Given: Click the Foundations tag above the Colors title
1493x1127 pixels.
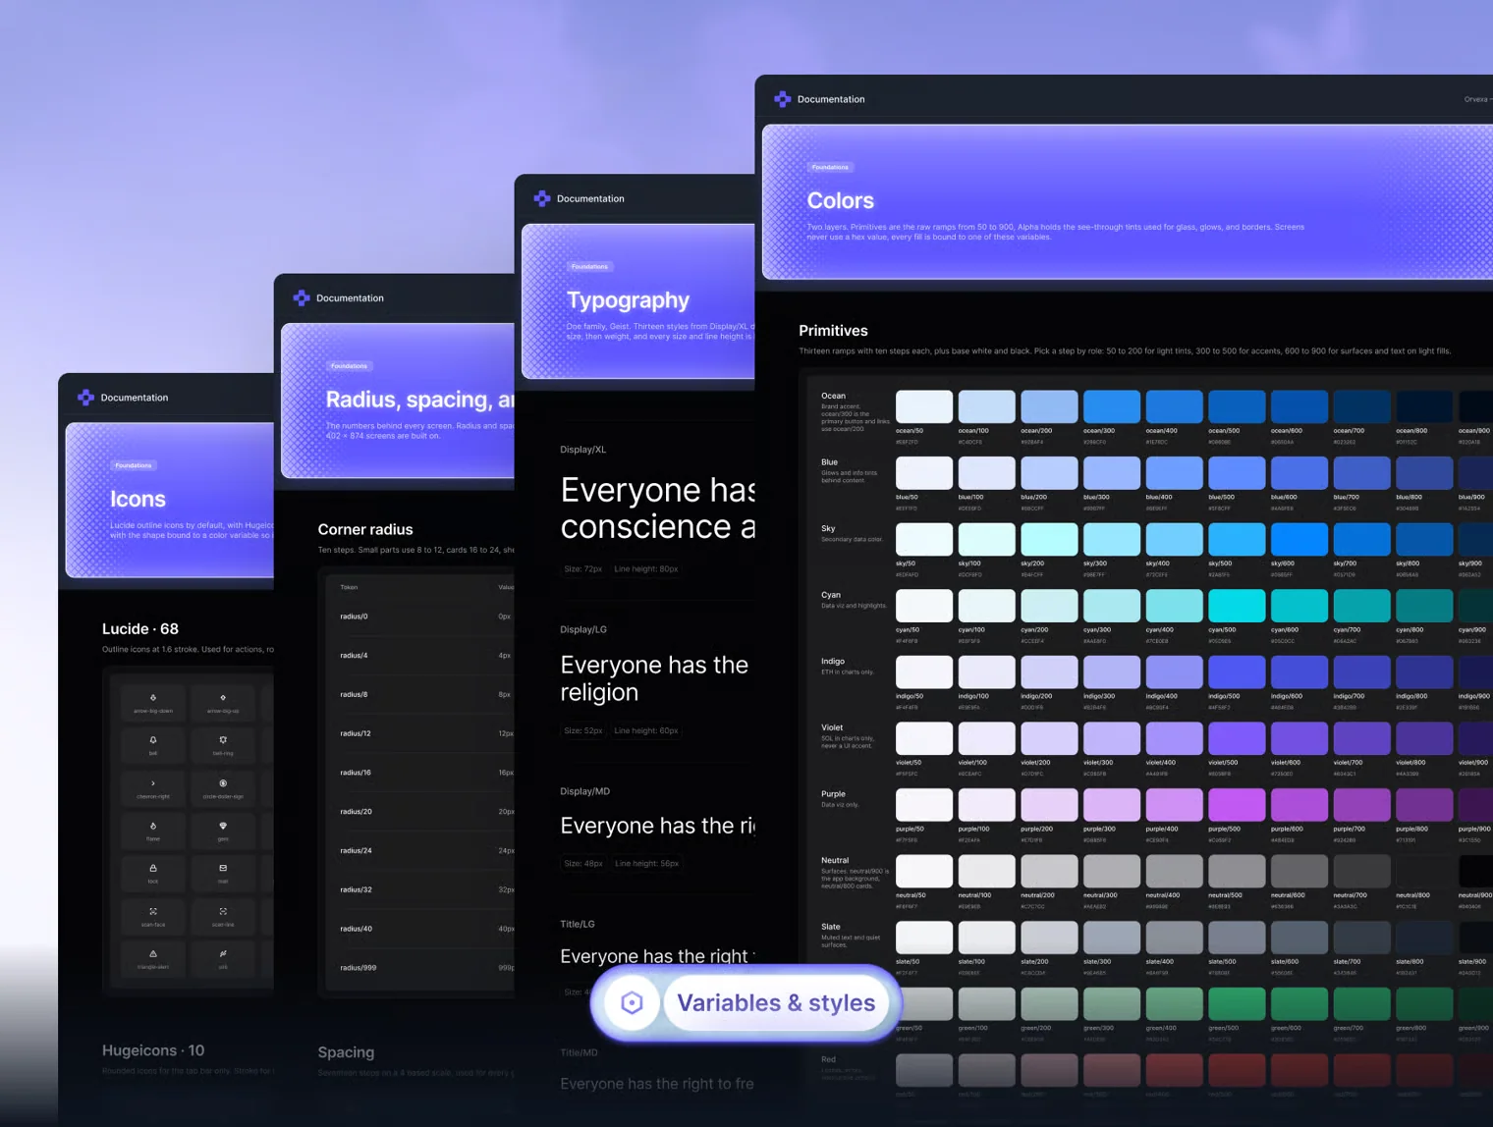Looking at the screenshot, I should coord(830,167).
